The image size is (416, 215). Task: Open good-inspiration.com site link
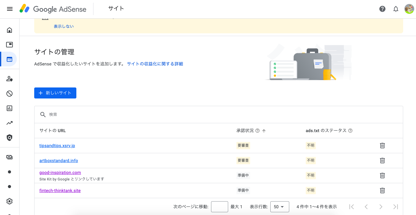pos(60,172)
